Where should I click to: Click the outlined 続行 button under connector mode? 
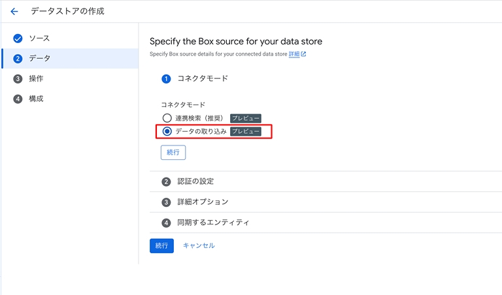173,153
